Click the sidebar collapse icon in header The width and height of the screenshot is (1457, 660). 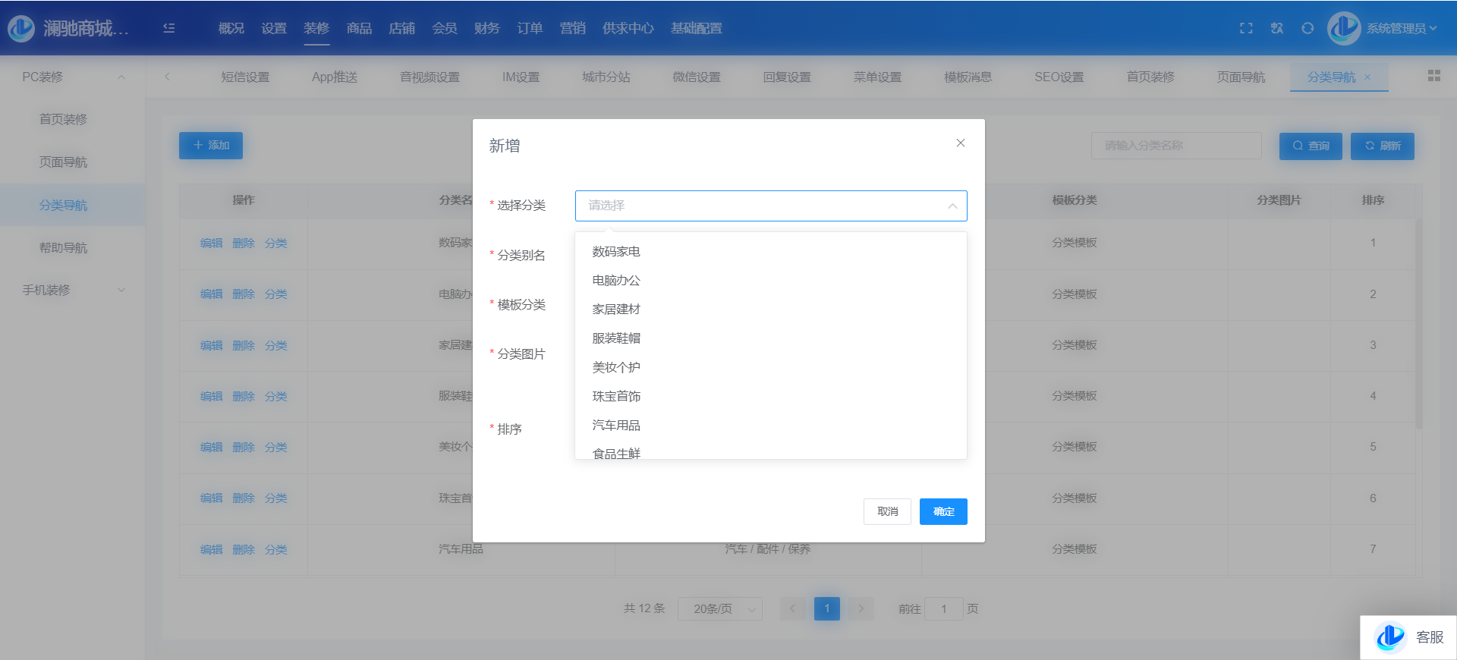tap(169, 28)
